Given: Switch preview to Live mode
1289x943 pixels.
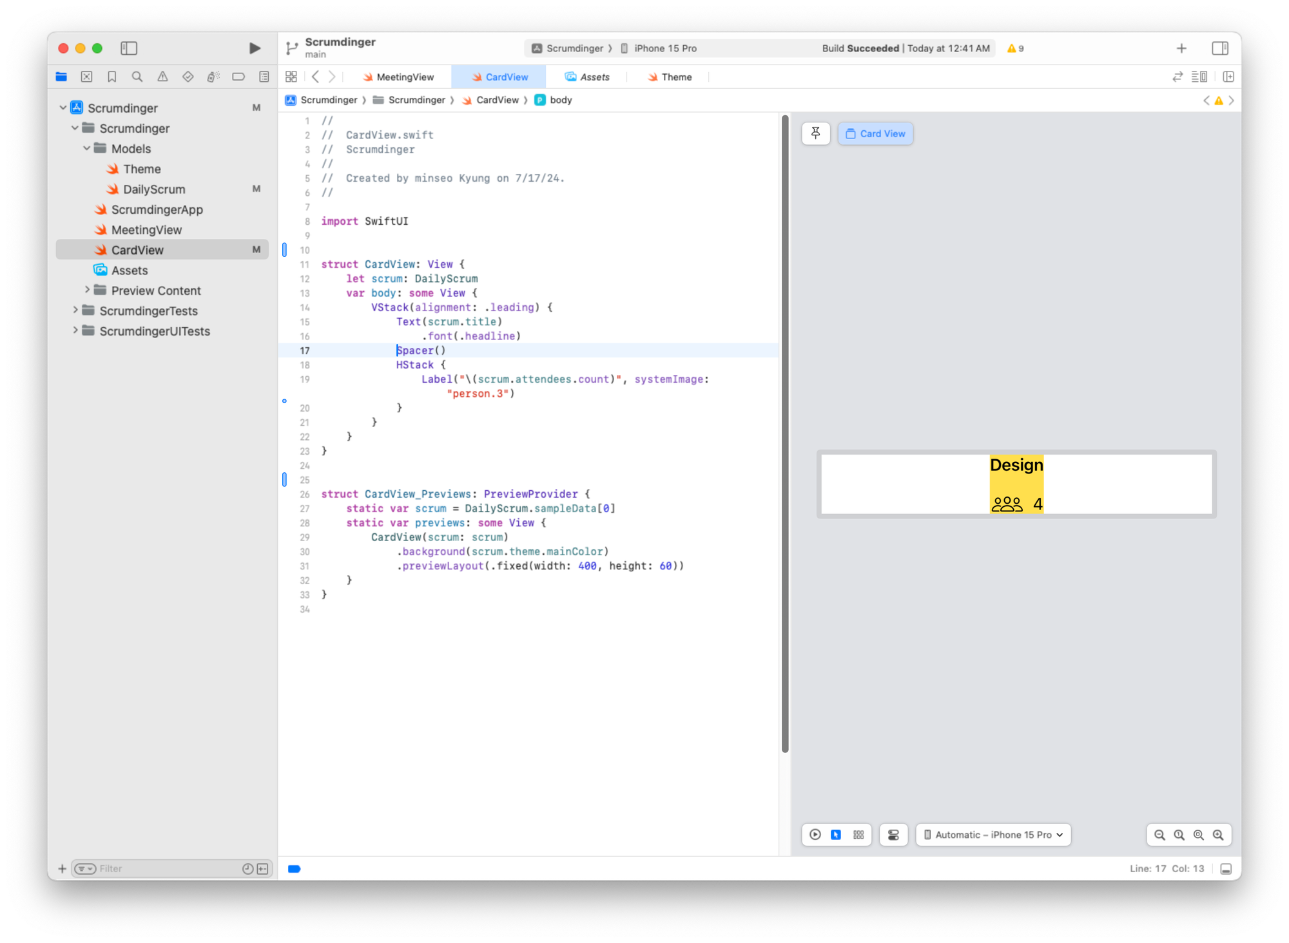Looking at the screenshot, I should [x=815, y=835].
